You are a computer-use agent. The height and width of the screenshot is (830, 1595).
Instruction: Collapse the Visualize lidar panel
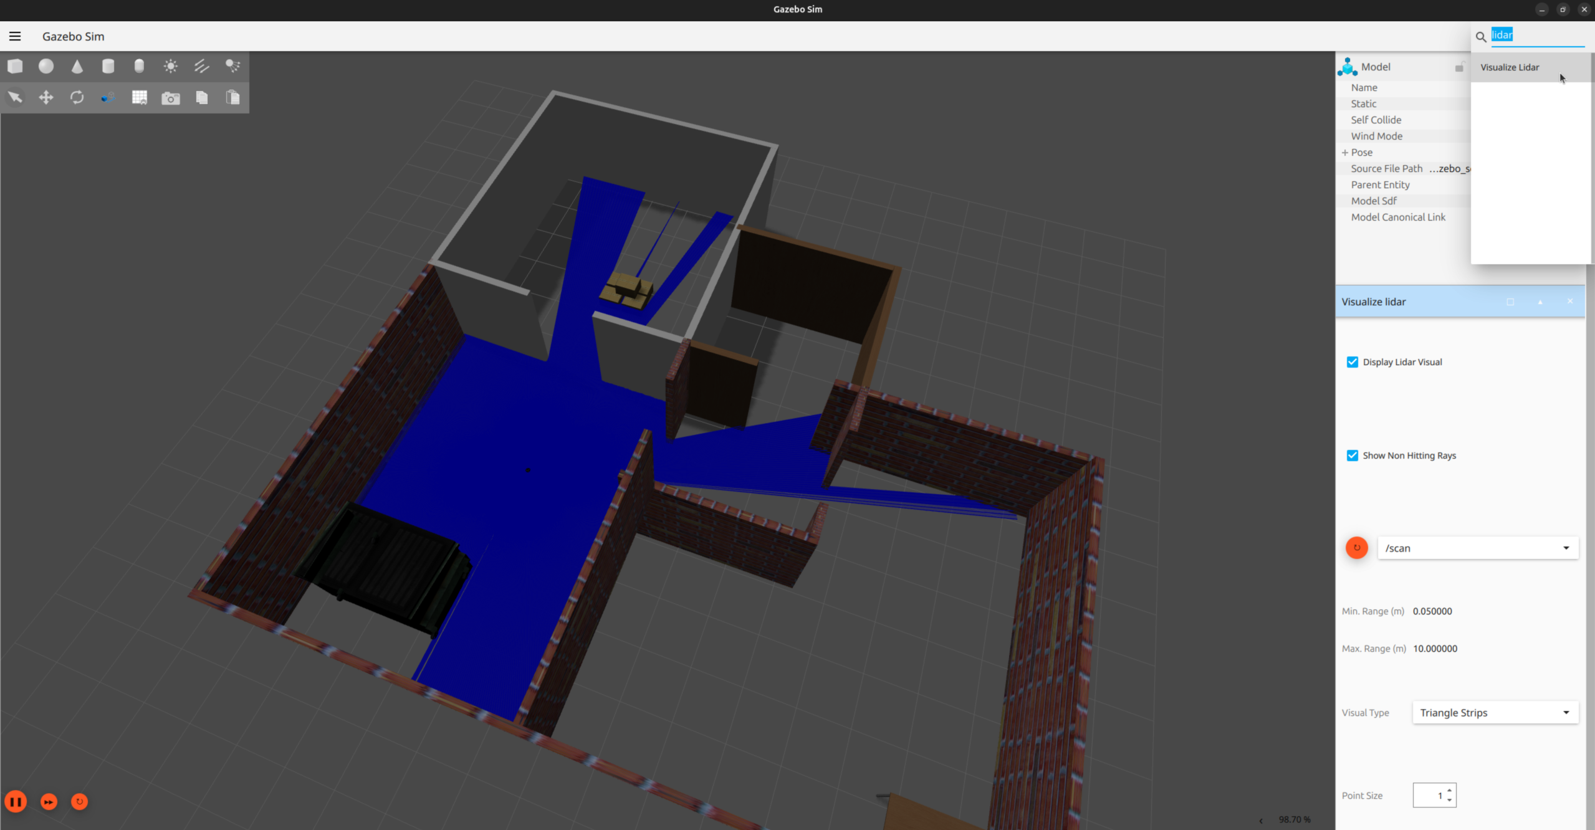(1540, 302)
